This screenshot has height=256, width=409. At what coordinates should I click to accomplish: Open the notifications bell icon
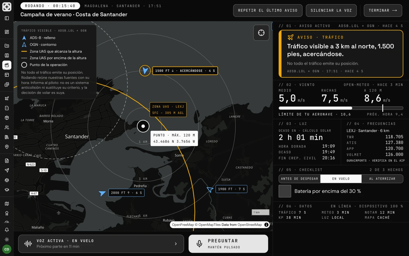click(7, 230)
